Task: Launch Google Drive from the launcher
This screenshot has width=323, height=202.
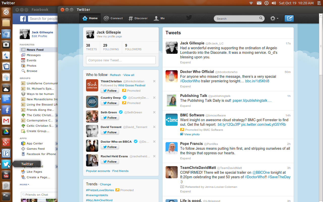Action: (x=6, y=132)
